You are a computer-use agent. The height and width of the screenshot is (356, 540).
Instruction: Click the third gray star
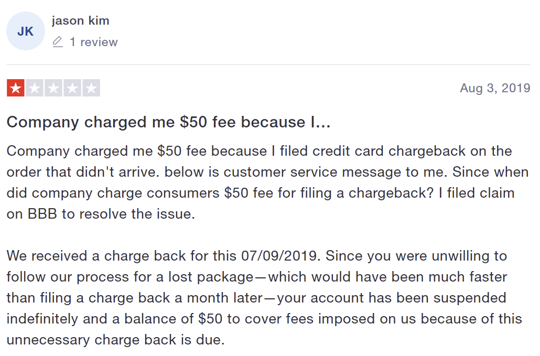tap(53, 88)
